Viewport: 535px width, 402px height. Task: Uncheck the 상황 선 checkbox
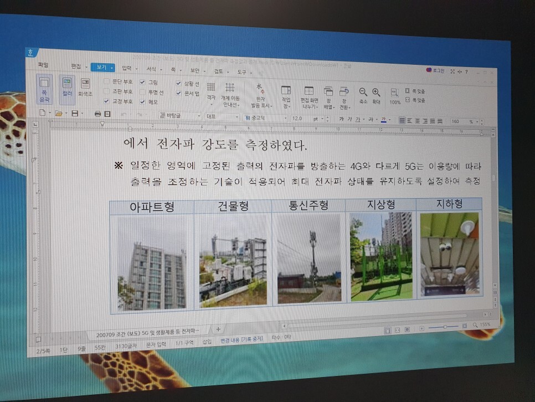point(178,83)
